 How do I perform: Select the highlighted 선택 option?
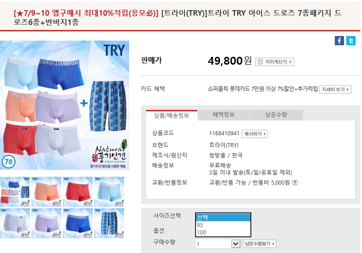(x=223, y=217)
